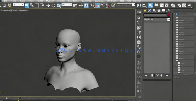196x101 pixels.
Task: Open the Render Setup dialog
Action: click(x=179, y=5)
